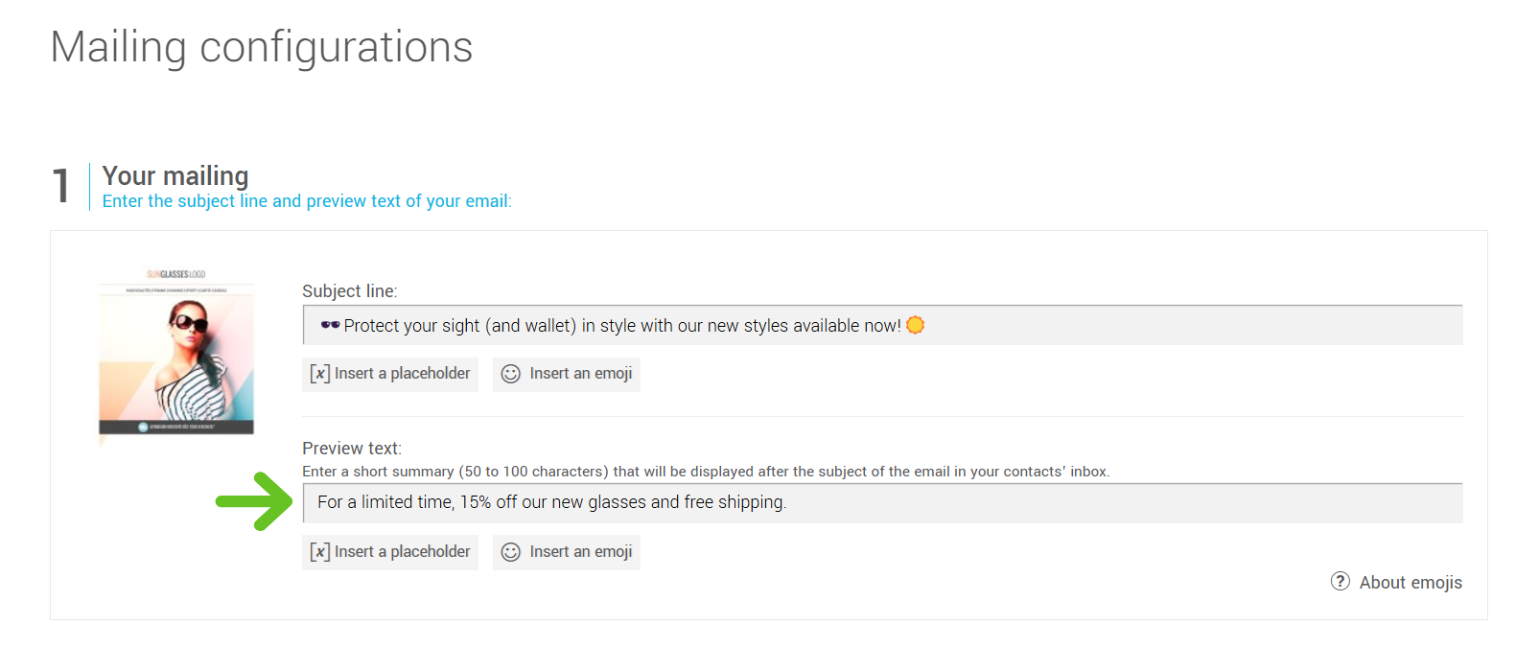Screen dimensions: 1516x647
Task: Click the smiley icon below the preview text
Action: (511, 552)
